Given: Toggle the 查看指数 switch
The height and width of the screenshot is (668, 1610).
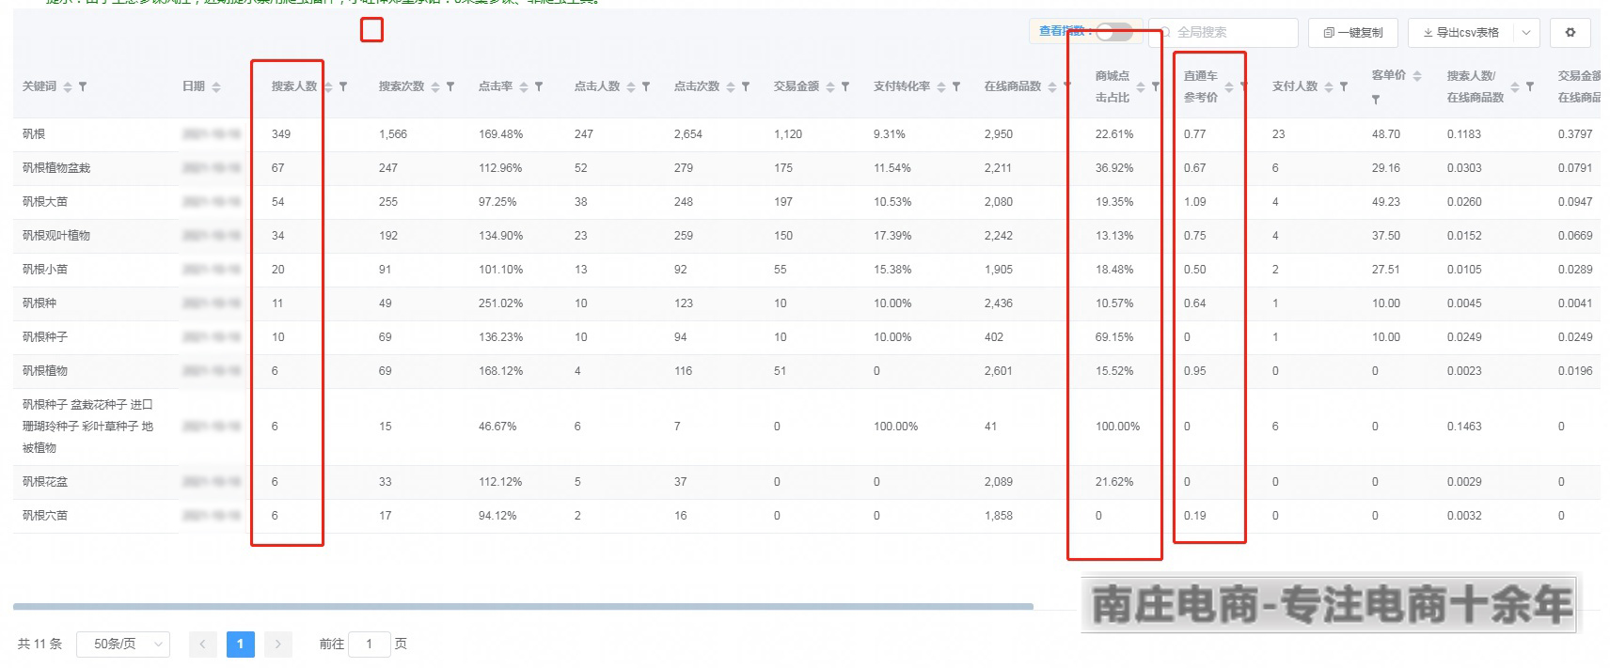Looking at the screenshot, I should tap(1114, 32).
